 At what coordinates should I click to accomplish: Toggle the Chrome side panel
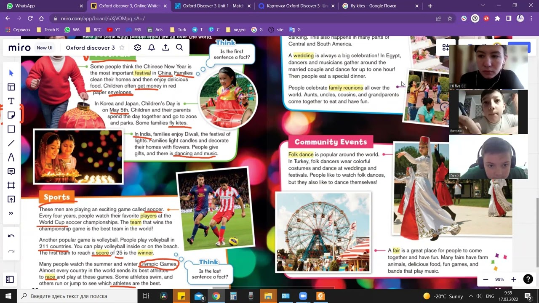point(509,19)
